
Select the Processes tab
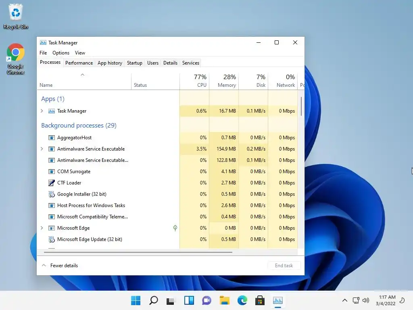(50, 62)
